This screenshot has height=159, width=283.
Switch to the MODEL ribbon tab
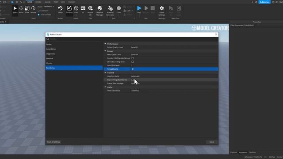38,2
